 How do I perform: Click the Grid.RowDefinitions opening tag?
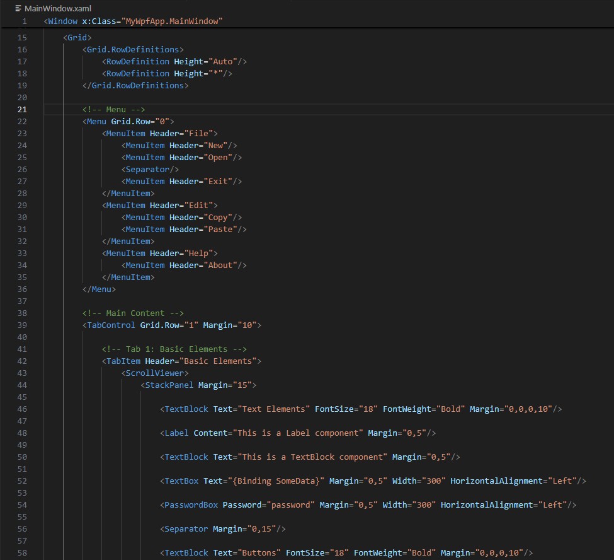click(x=133, y=49)
